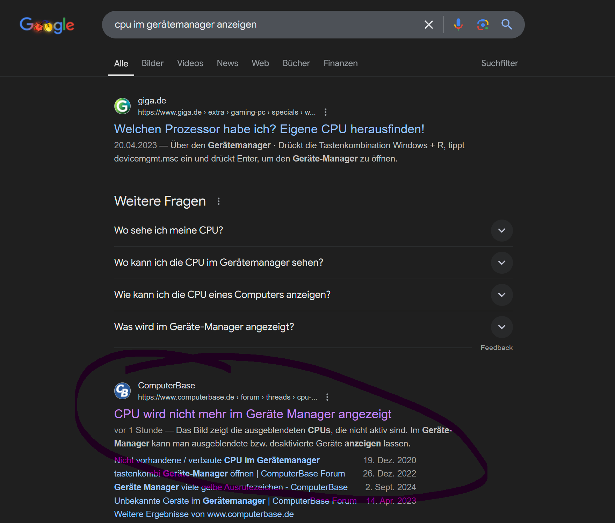Click the 'Weitere Fragen' heading
The height and width of the screenshot is (523, 615).
click(x=160, y=201)
